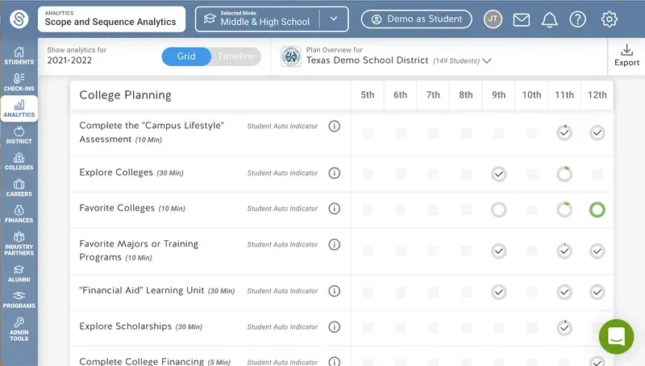This screenshot has width=645, height=366.
Task: Show info for Favorite Majors or Training Programs
Action: [334, 244]
